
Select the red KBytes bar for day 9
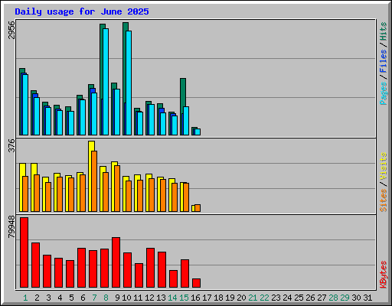[116, 262]
